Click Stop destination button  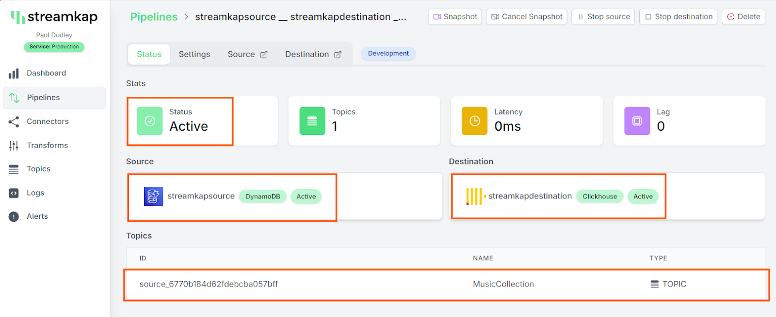pyautogui.click(x=679, y=16)
